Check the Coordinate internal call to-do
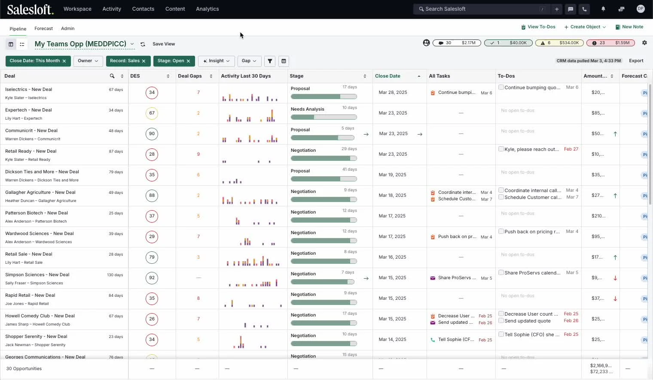The height and width of the screenshot is (380, 653). click(501, 190)
